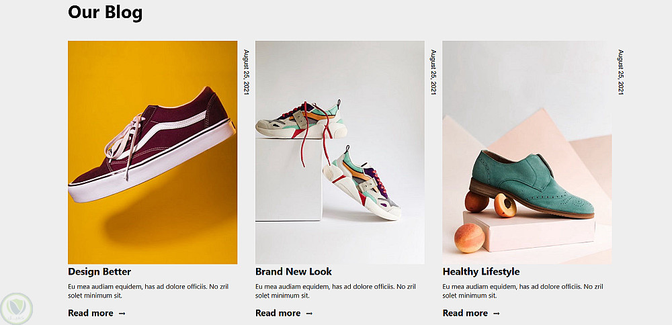Open the green suede shoe blog image
The image size is (672, 325).
point(527,152)
